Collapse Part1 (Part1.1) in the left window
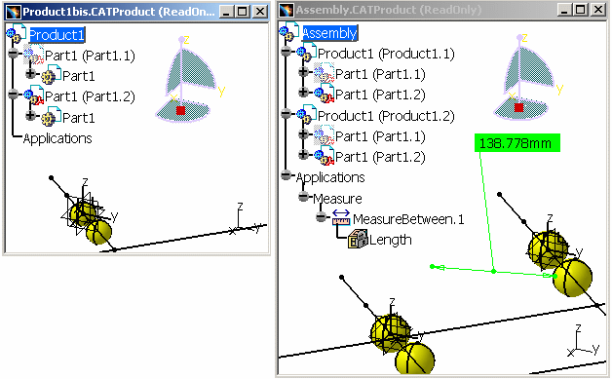 14,53
